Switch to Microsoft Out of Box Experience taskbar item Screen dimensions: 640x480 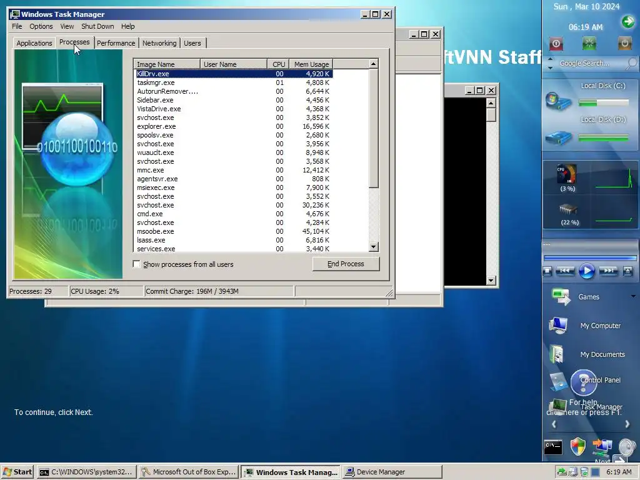pos(189,472)
